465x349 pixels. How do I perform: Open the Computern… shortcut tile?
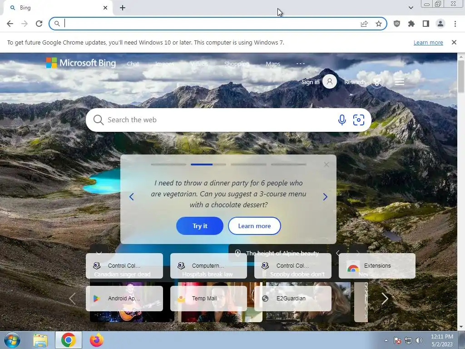(208, 265)
